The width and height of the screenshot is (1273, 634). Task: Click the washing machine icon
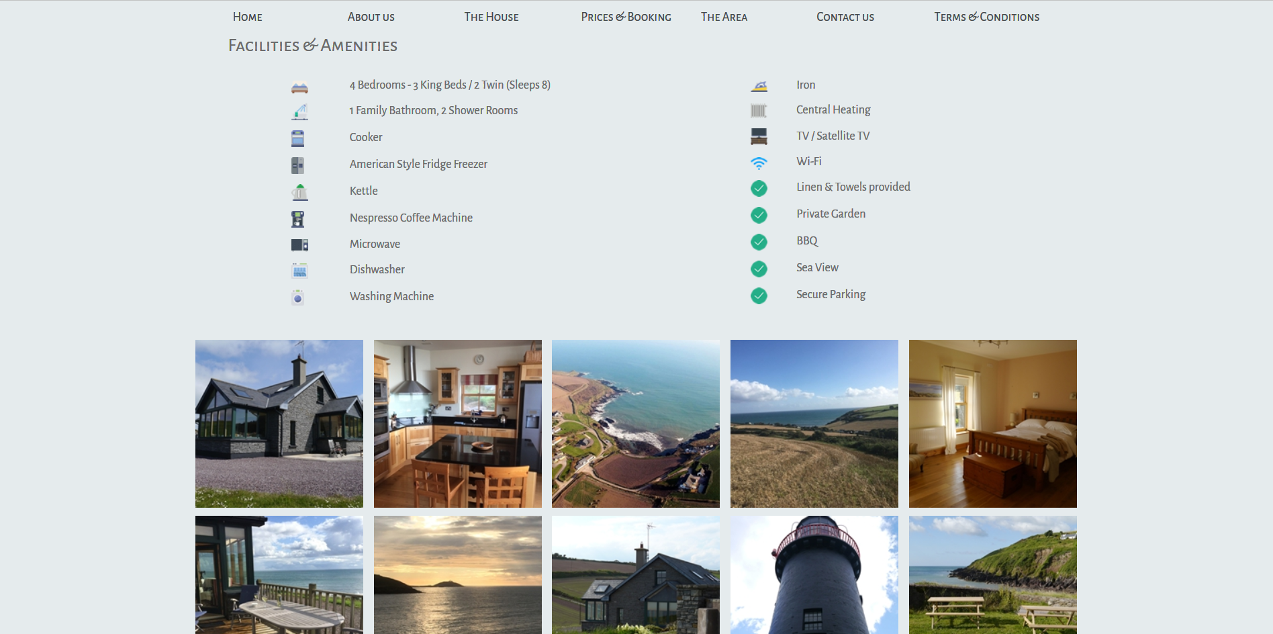[298, 298]
